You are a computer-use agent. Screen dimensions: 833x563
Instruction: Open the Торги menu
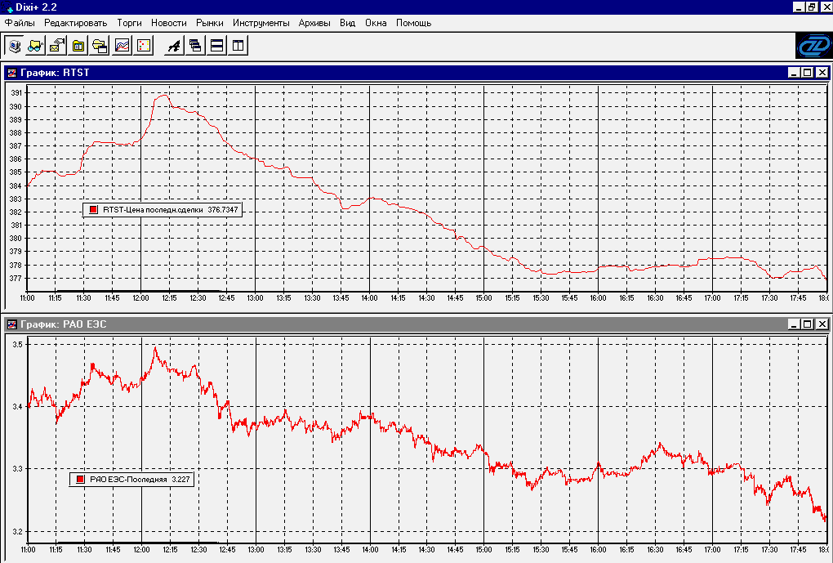pyautogui.click(x=129, y=23)
